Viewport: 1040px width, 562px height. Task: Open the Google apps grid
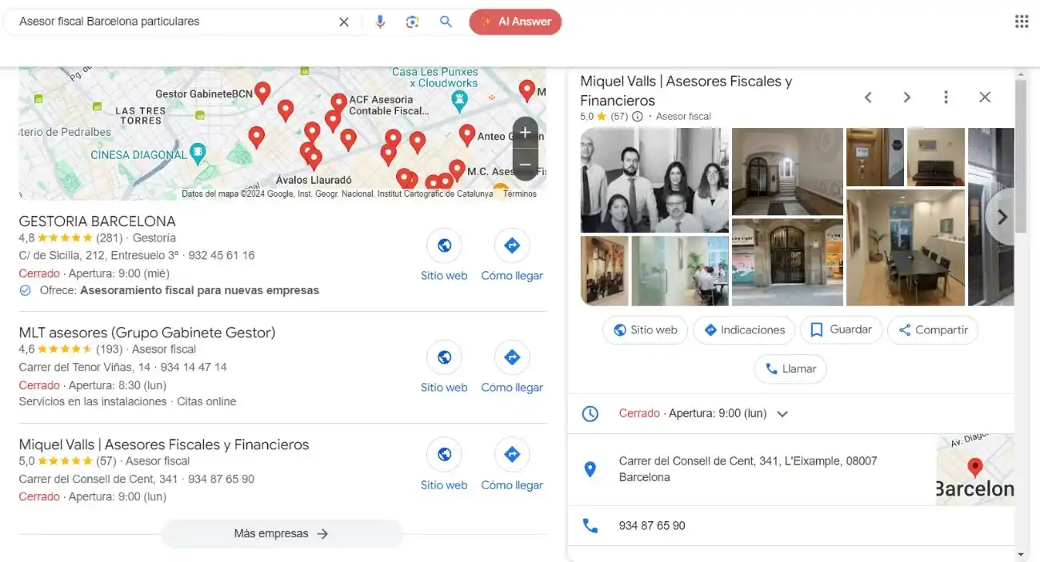click(1022, 22)
